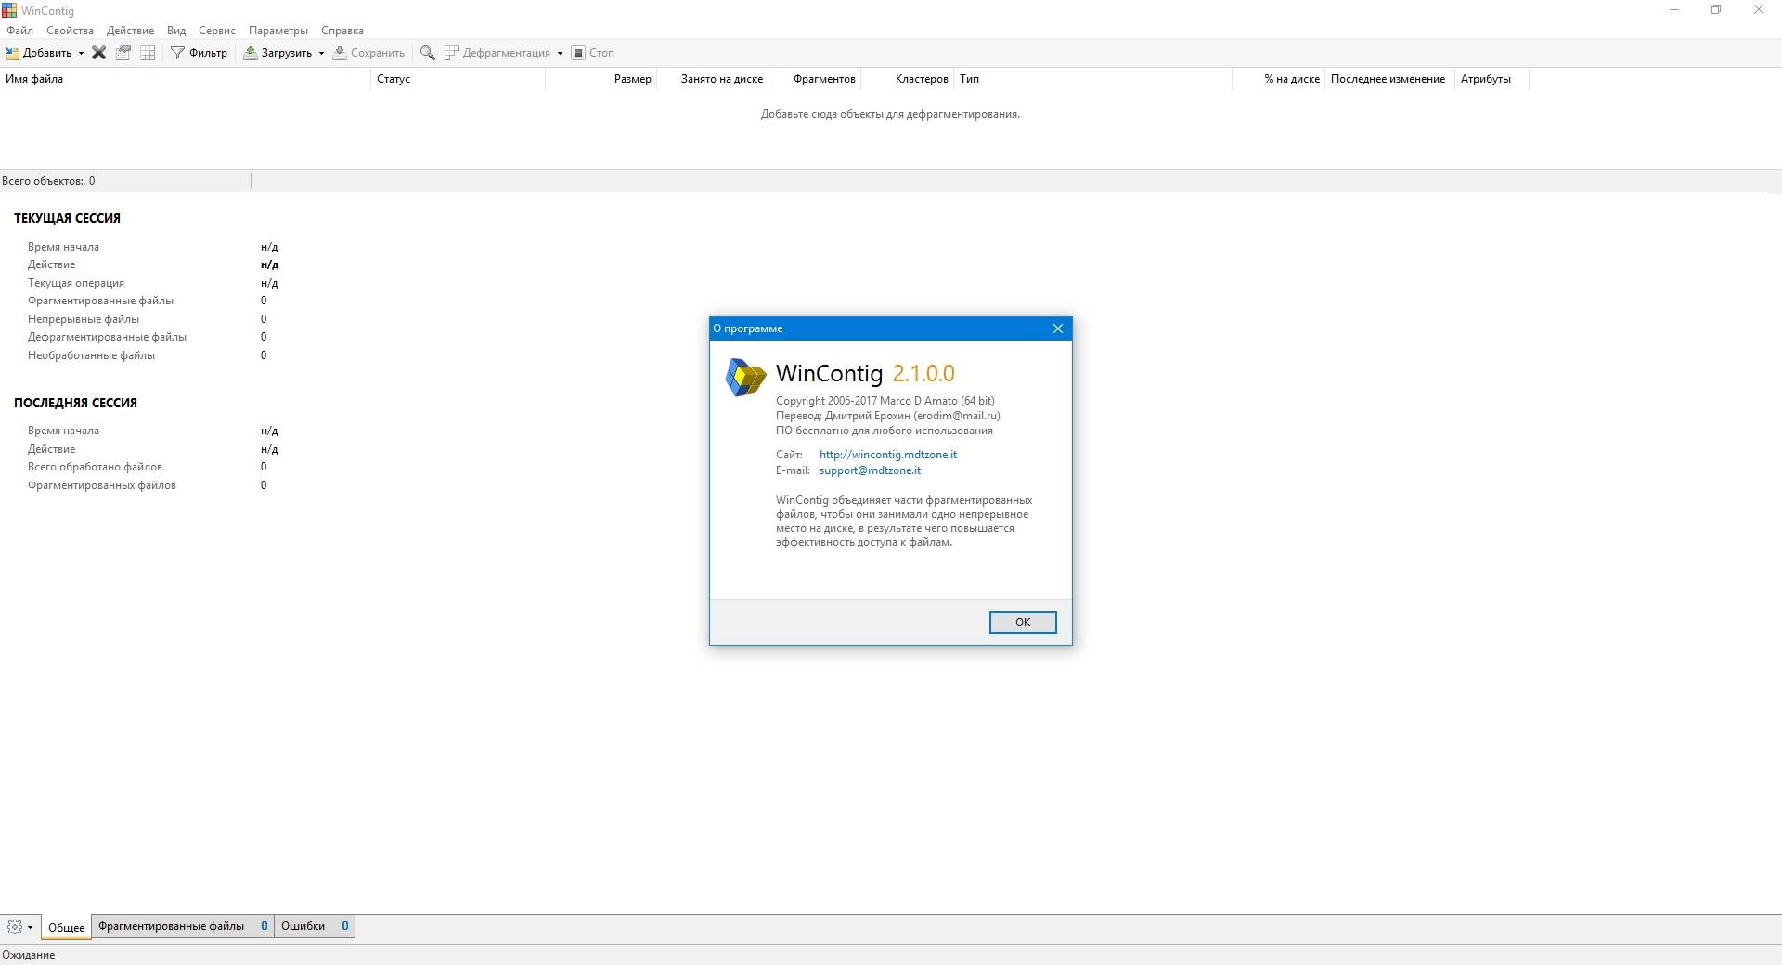
Task: Open the Вид menu
Action: pos(176,31)
